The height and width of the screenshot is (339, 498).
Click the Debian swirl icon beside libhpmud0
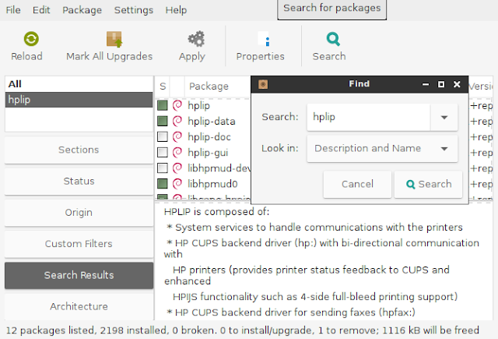coord(177,183)
